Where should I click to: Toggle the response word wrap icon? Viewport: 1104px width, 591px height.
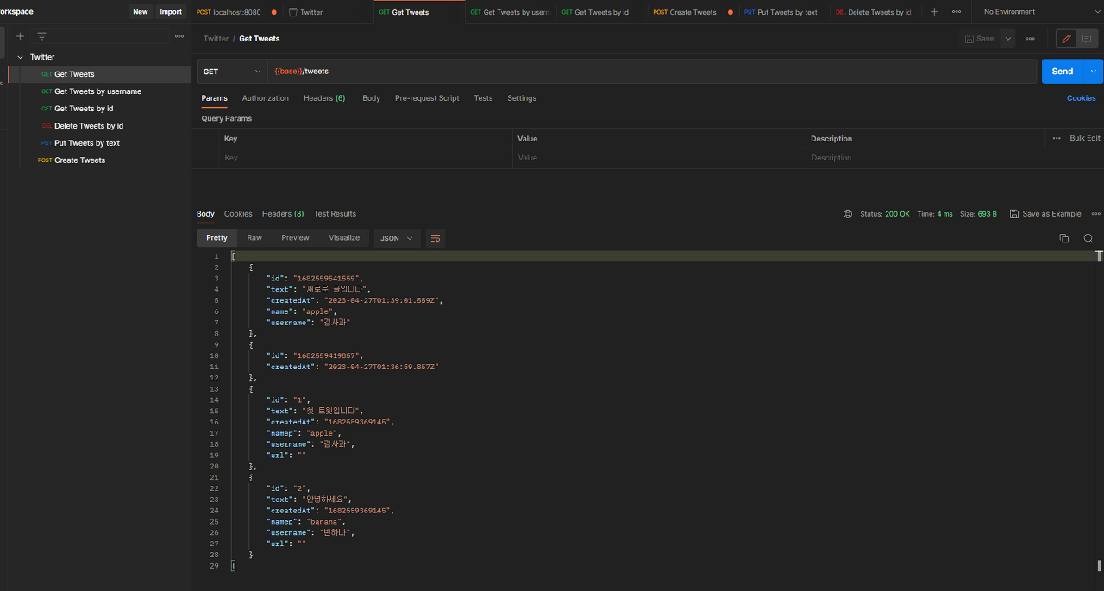click(435, 238)
